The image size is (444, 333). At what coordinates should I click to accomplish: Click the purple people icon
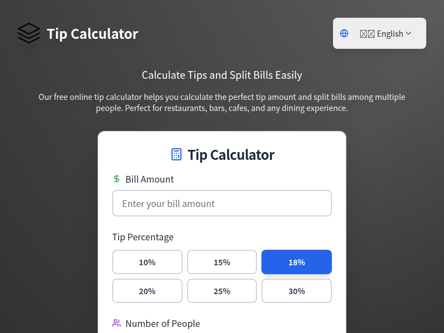[x=117, y=324]
